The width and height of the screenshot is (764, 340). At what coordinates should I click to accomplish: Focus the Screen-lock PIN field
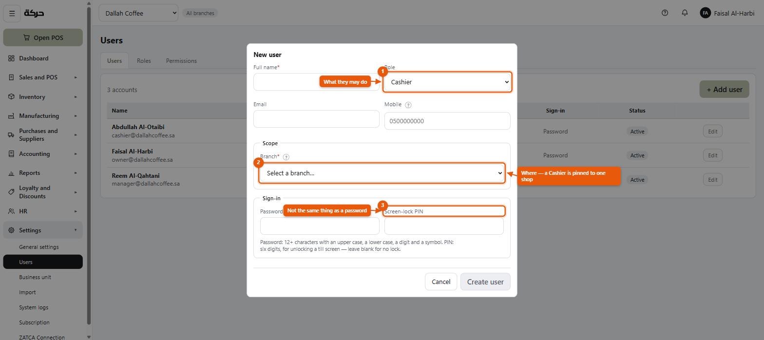pyautogui.click(x=444, y=226)
